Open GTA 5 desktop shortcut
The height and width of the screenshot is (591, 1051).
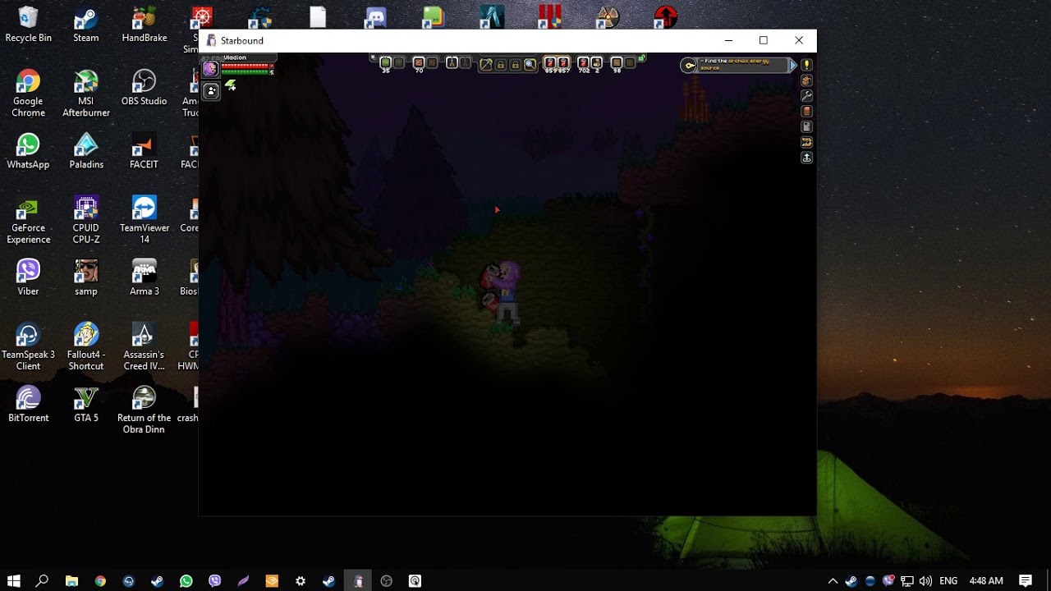coord(85,404)
